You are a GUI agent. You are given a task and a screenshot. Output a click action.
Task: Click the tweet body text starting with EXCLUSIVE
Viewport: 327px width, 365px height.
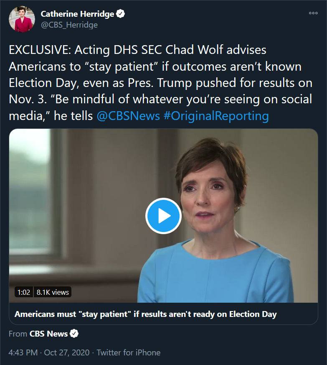click(x=160, y=83)
